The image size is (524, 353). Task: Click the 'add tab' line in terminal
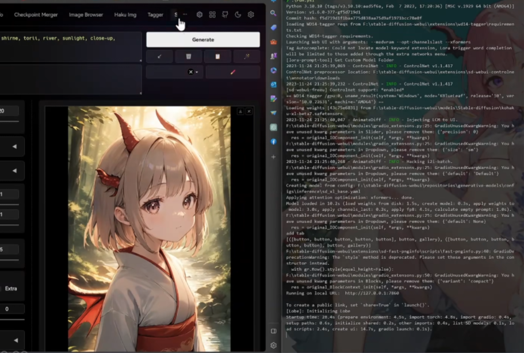[x=295, y=233]
